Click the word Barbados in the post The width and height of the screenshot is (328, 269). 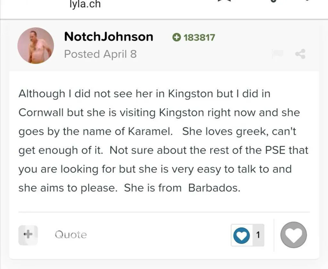(214, 188)
